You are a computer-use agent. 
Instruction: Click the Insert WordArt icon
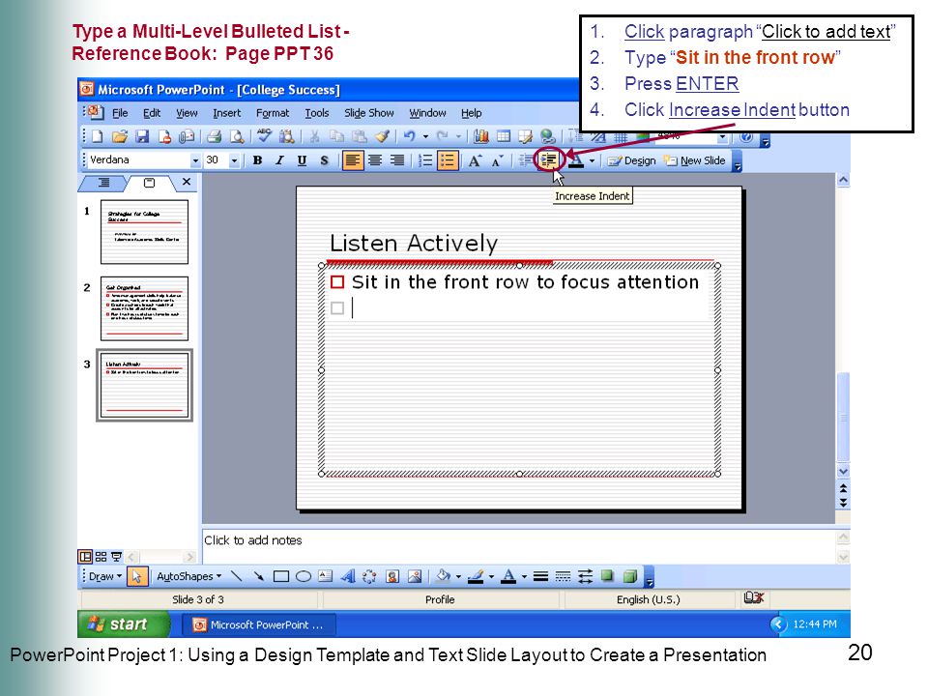click(x=347, y=576)
